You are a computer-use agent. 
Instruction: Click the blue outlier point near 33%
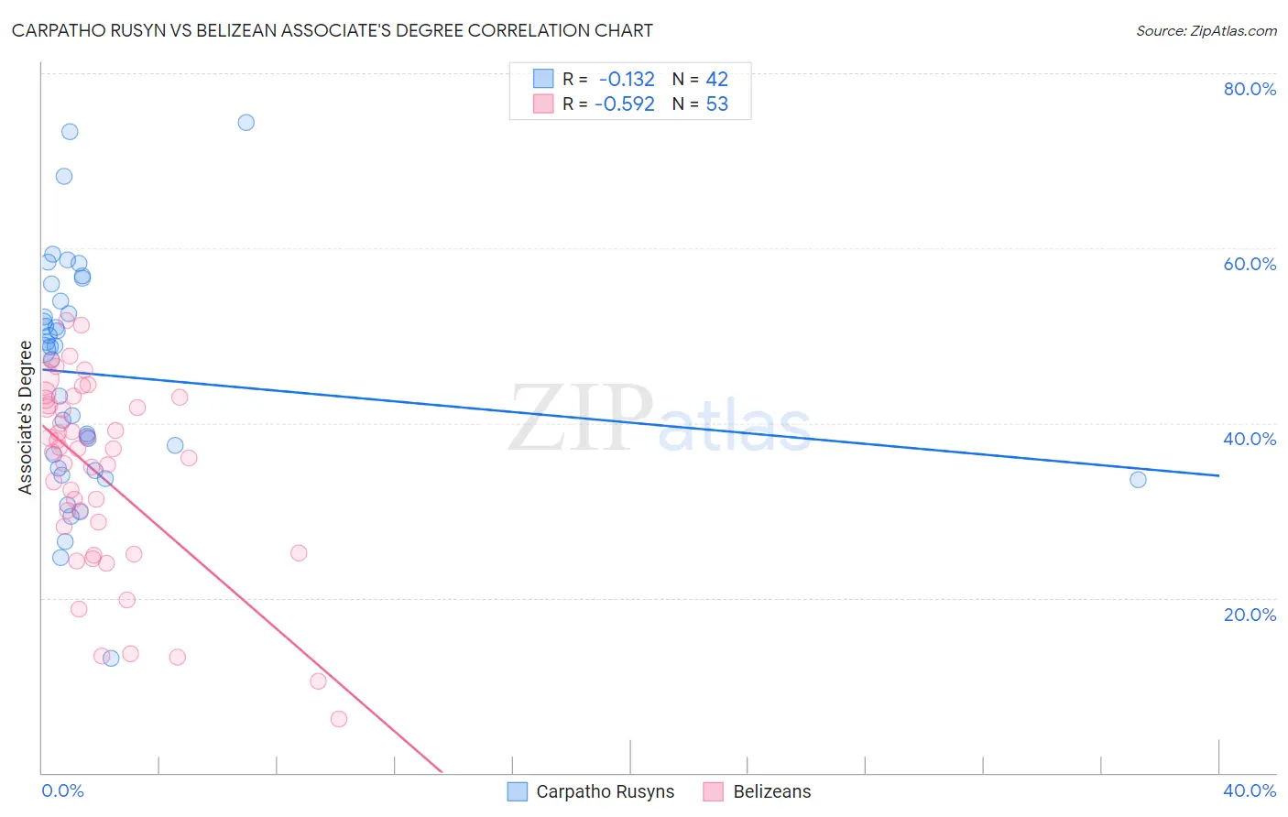(x=1138, y=479)
